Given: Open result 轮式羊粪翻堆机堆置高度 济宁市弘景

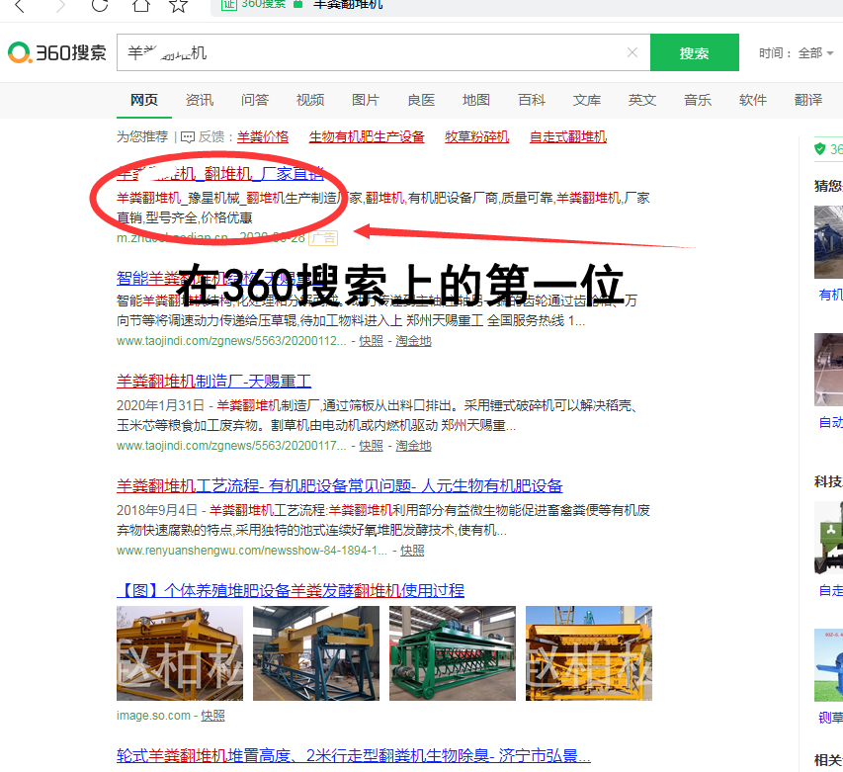Looking at the screenshot, I should tap(354, 756).
